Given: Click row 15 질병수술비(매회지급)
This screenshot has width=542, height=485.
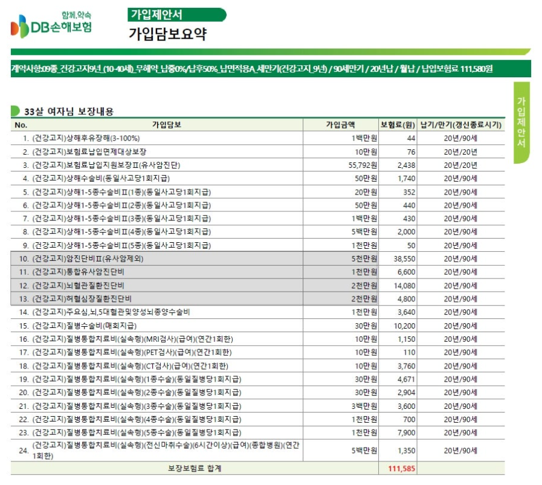Looking at the screenshot, I should [257, 326].
